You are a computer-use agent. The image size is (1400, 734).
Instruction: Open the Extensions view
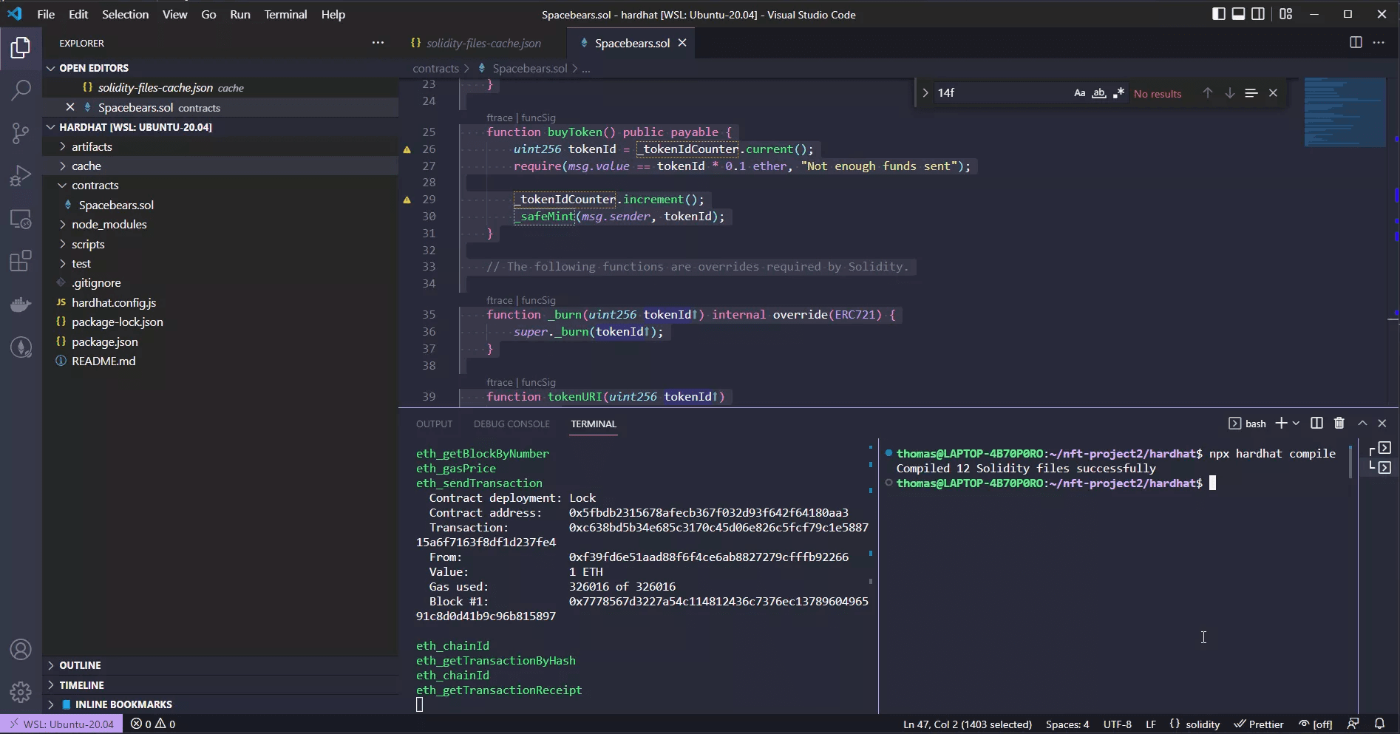(x=21, y=262)
